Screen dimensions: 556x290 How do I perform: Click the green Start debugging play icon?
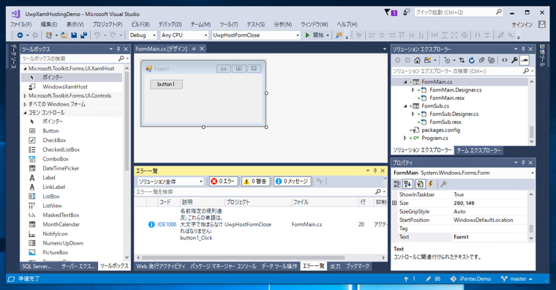coord(307,35)
